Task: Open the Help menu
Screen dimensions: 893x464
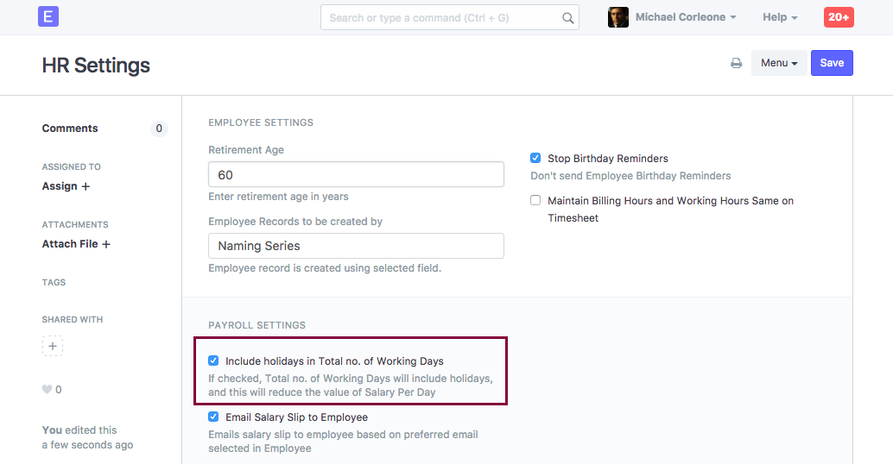Action: [x=779, y=17]
